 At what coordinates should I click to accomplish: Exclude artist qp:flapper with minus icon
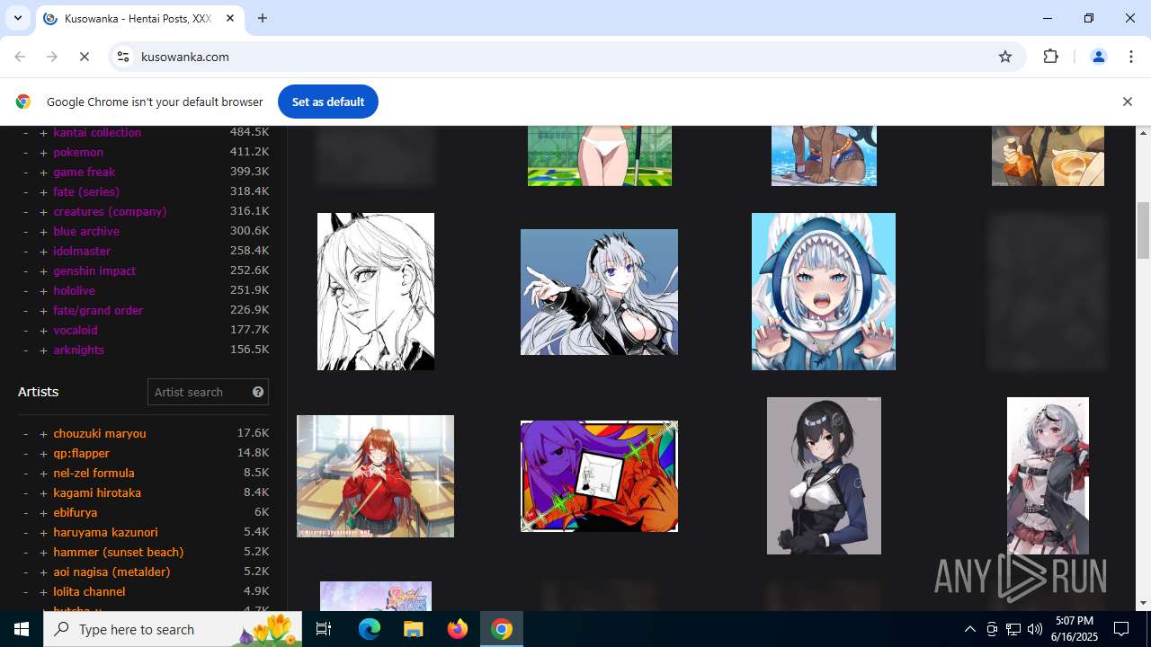click(x=25, y=454)
